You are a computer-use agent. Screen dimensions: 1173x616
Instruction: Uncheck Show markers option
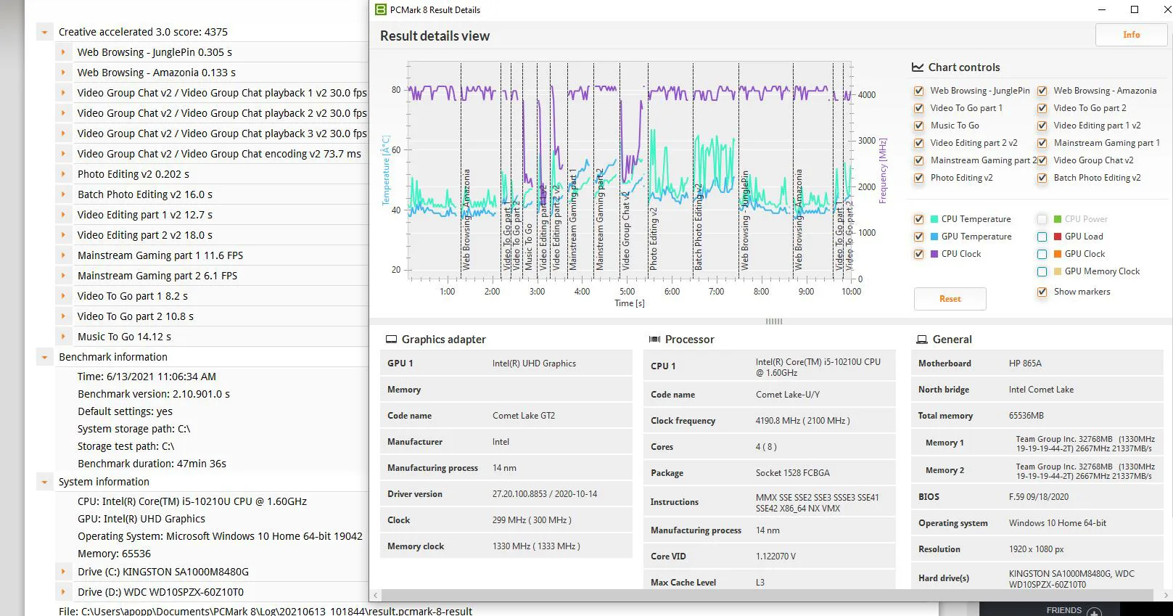pyautogui.click(x=1042, y=292)
